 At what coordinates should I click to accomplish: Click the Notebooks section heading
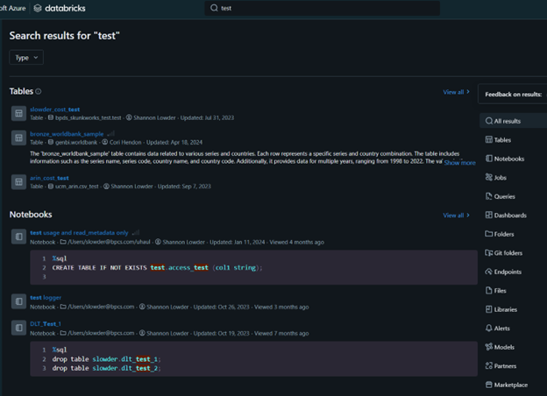pos(31,215)
